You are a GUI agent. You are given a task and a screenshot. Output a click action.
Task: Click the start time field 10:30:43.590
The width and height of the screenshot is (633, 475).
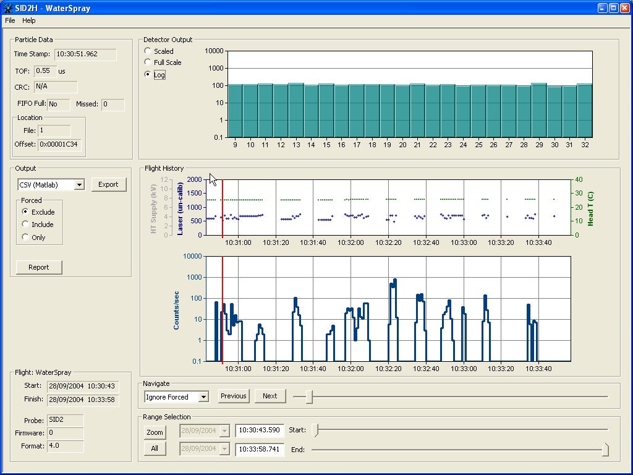(x=259, y=430)
